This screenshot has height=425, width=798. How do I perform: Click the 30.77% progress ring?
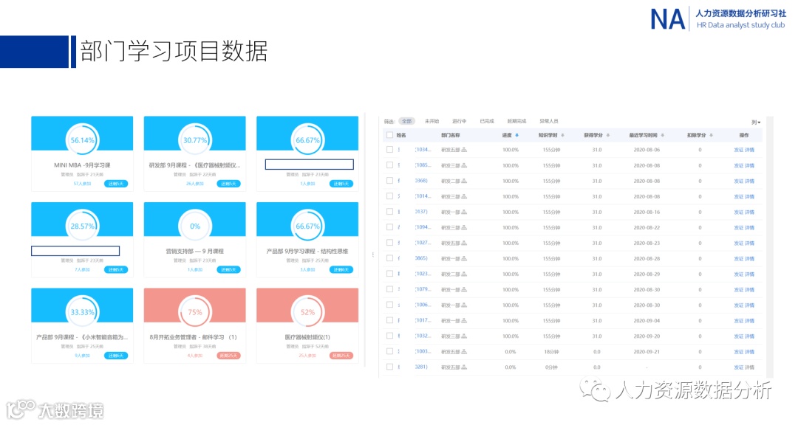[x=195, y=140]
